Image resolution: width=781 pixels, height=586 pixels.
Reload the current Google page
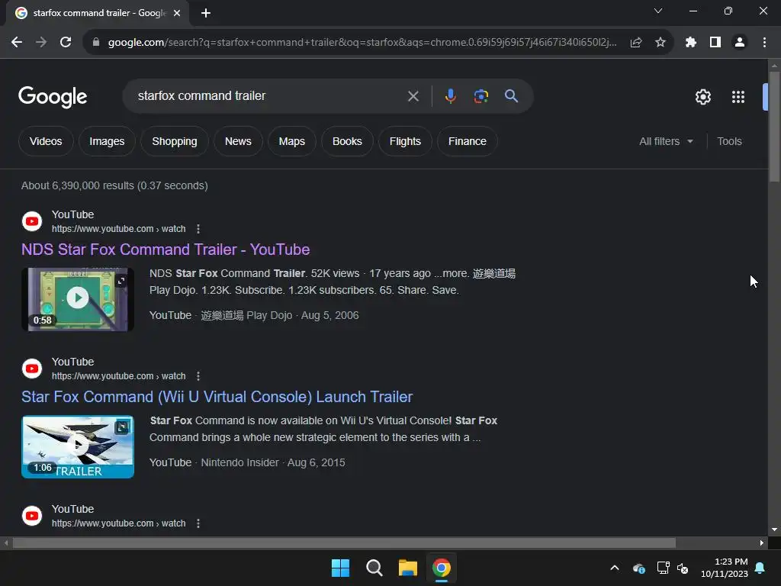(66, 43)
